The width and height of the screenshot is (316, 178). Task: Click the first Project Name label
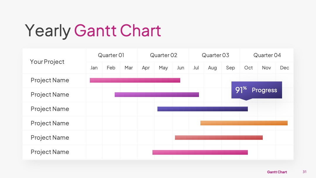50,80
